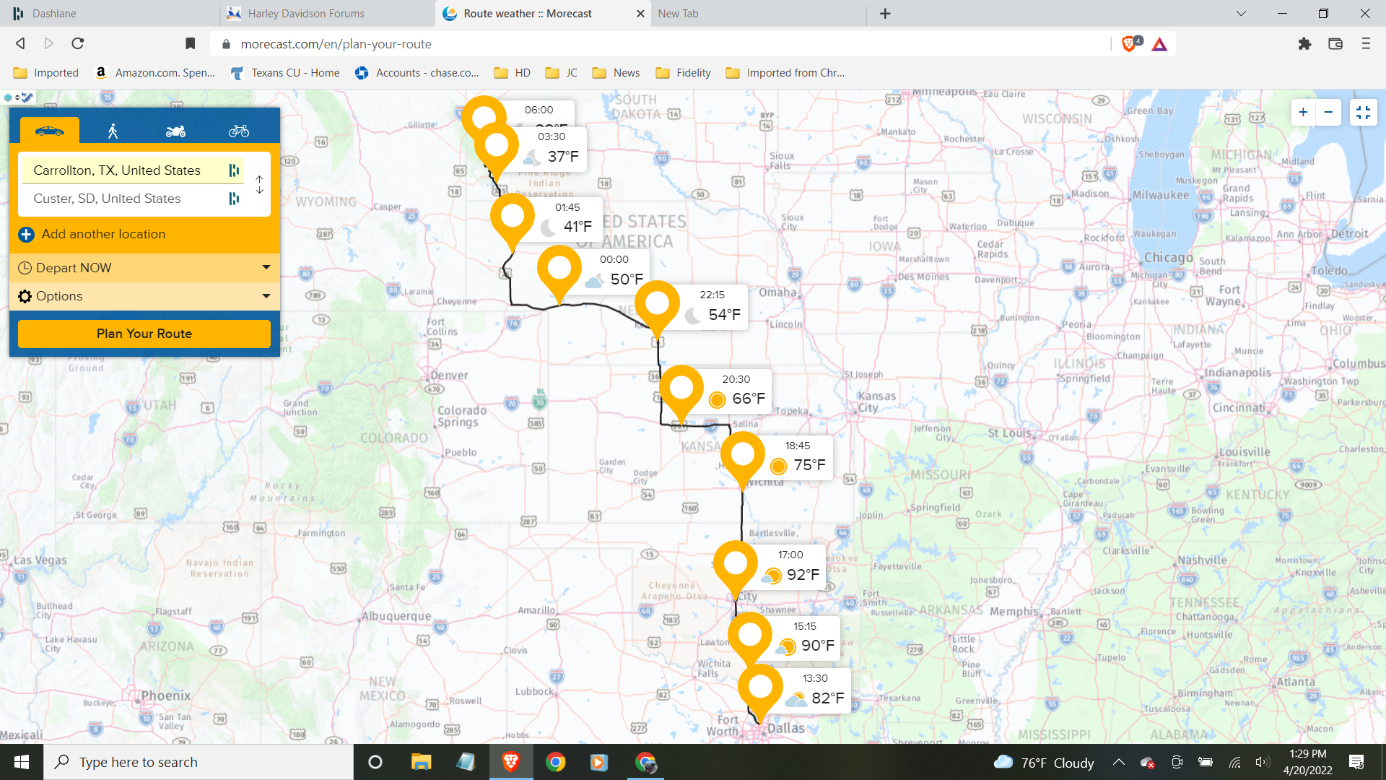Zoom out on the map
Screen dimensions: 1386x780
point(1328,112)
